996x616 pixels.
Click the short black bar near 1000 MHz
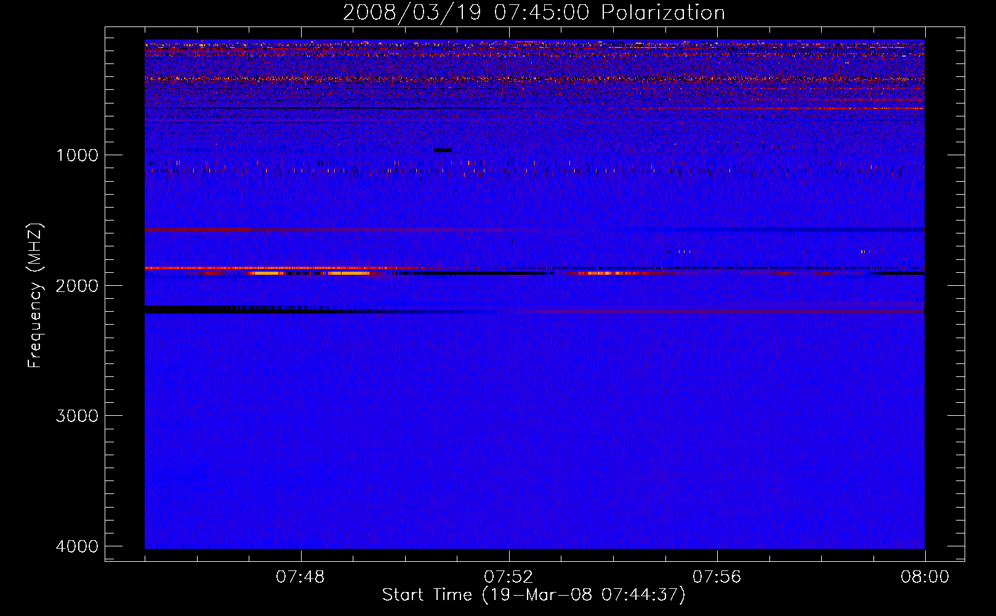pyautogui.click(x=443, y=150)
